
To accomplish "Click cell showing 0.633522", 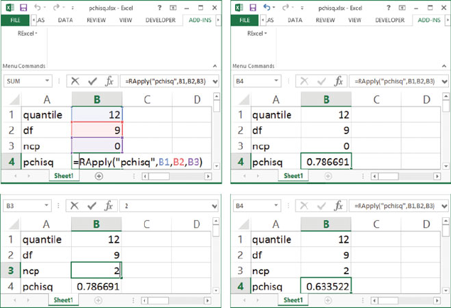I will 326,286.
